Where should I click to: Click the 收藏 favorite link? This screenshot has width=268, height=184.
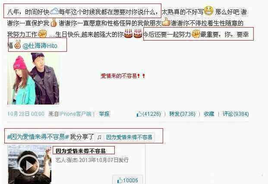[209, 114]
